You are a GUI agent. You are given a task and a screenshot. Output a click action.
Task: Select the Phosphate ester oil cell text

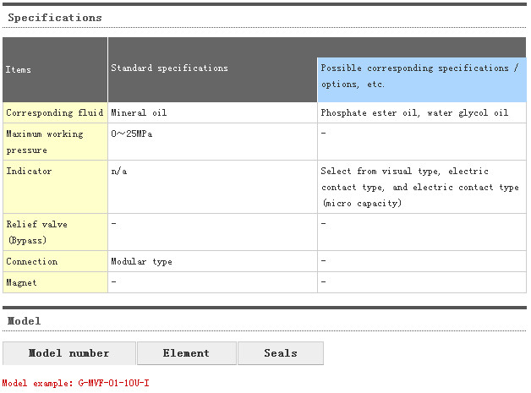[x=414, y=112]
